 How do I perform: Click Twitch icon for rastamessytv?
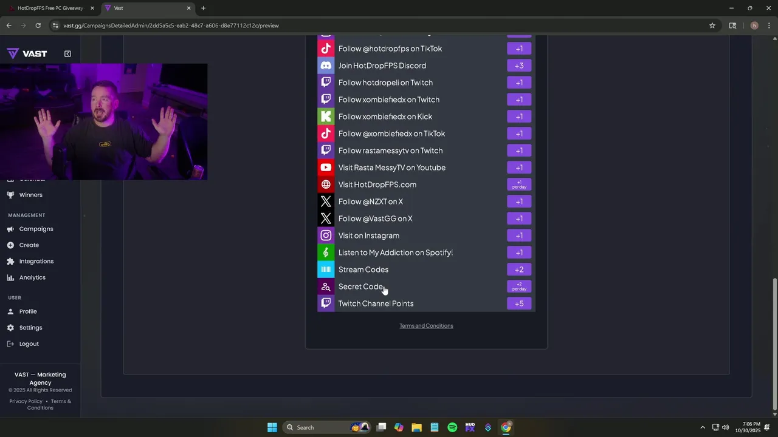(x=326, y=151)
